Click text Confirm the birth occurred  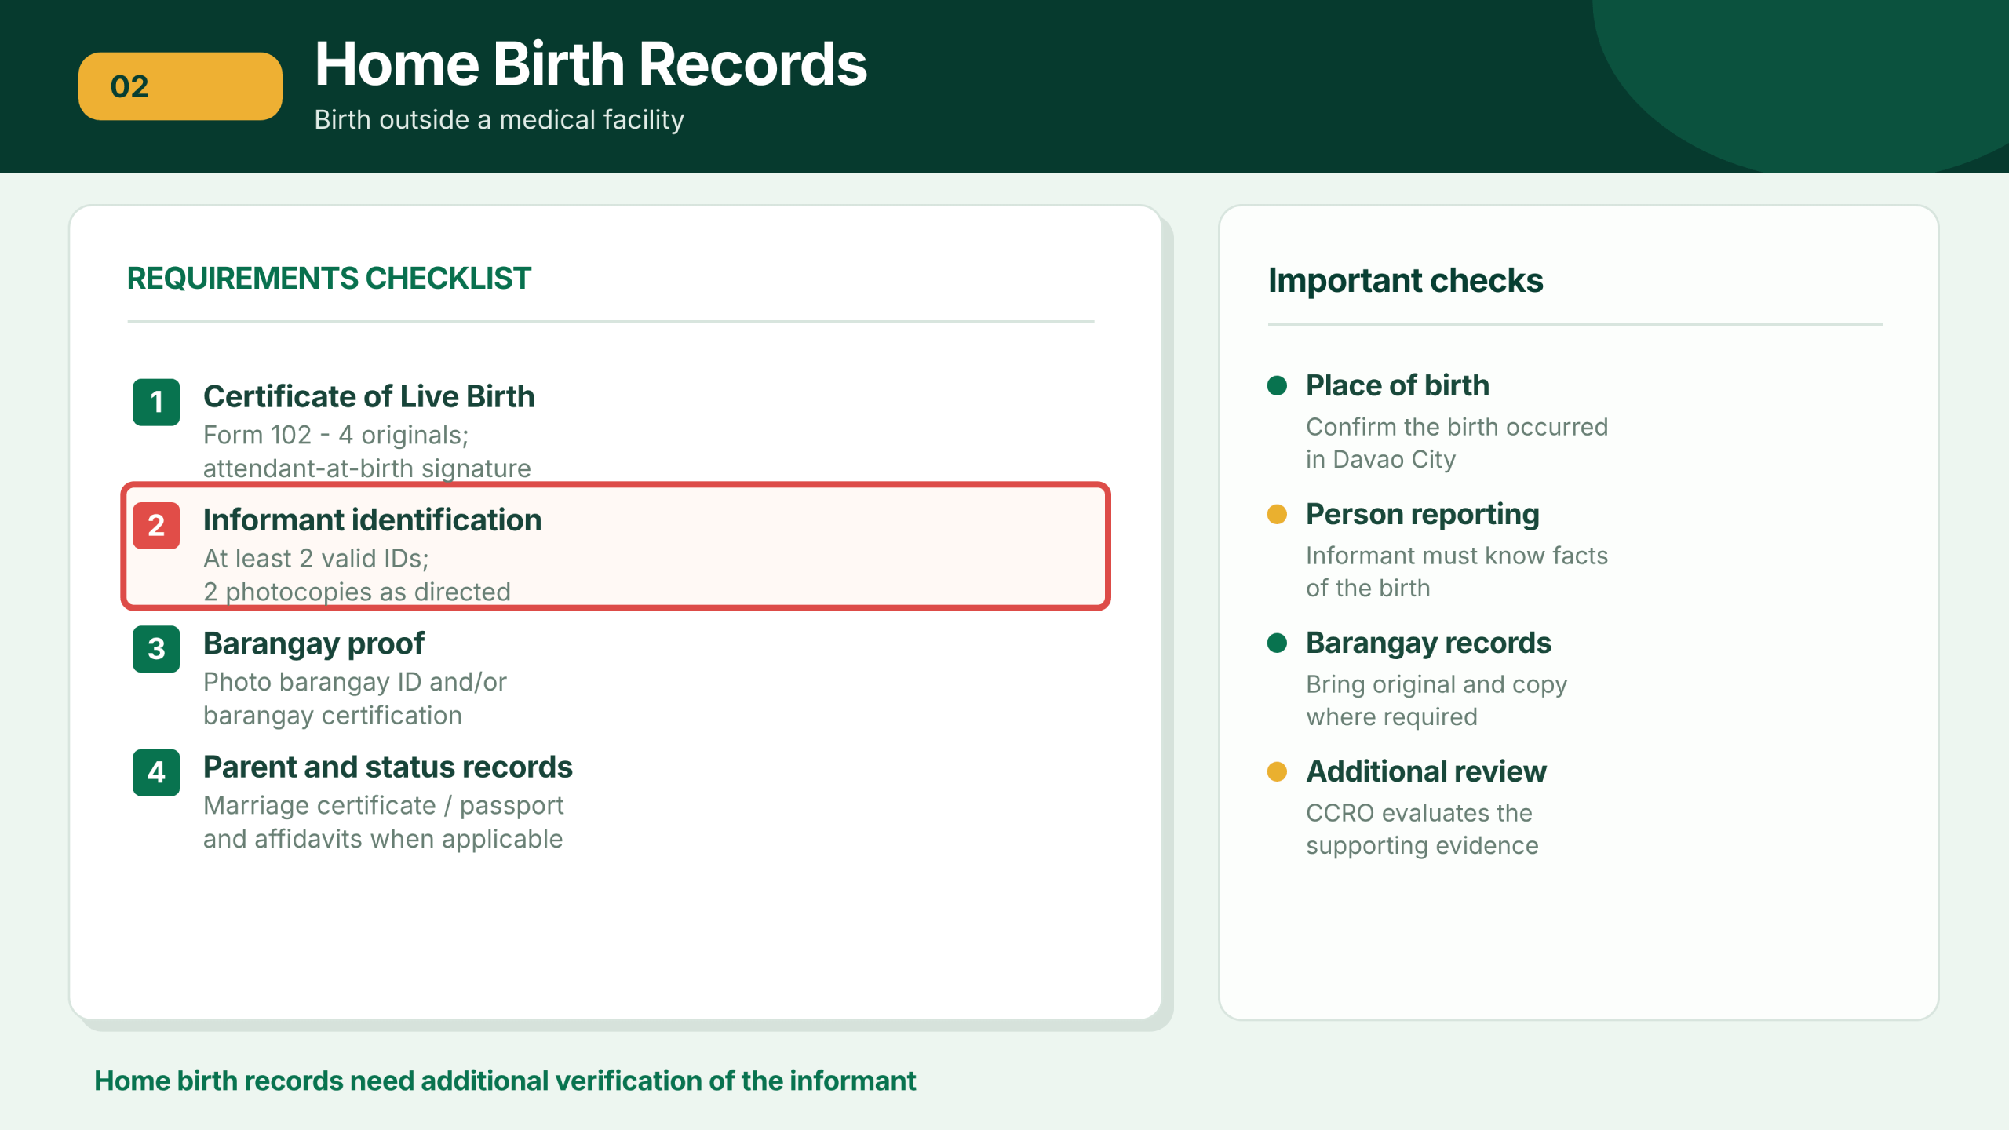[1457, 427]
